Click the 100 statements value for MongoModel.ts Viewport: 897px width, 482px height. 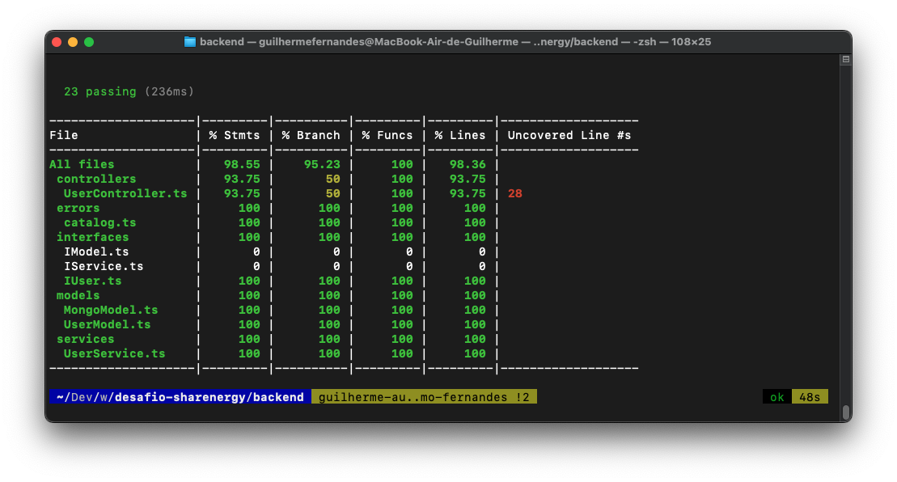pyautogui.click(x=249, y=310)
